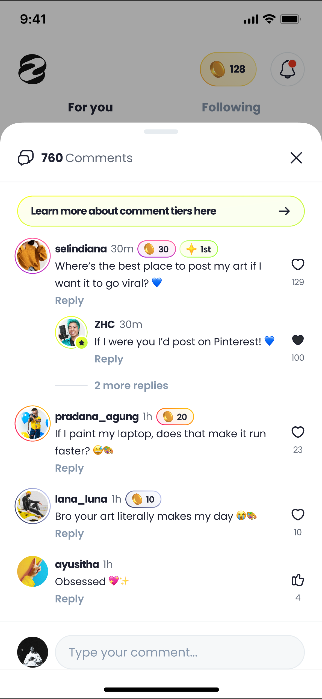Tap the 20 coin badge on pradana_agung's comment
The width and height of the screenshot is (322, 699).
coord(175,417)
